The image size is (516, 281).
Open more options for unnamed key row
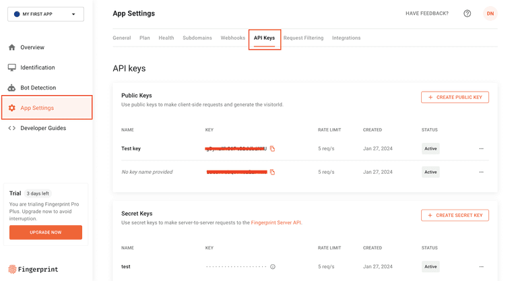coord(481,173)
